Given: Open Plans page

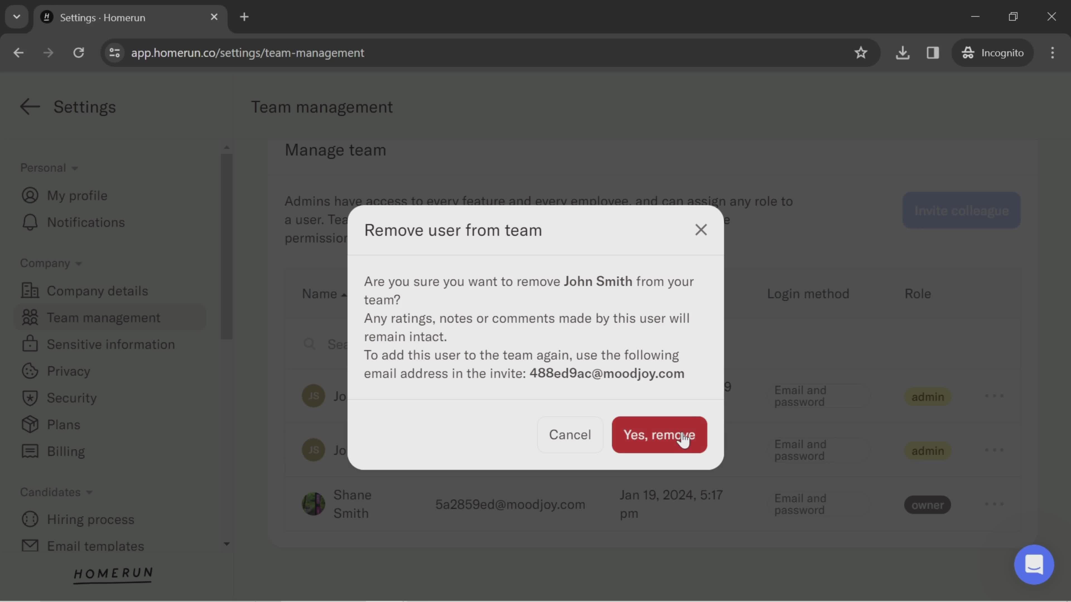Looking at the screenshot, I should [63, 424].
